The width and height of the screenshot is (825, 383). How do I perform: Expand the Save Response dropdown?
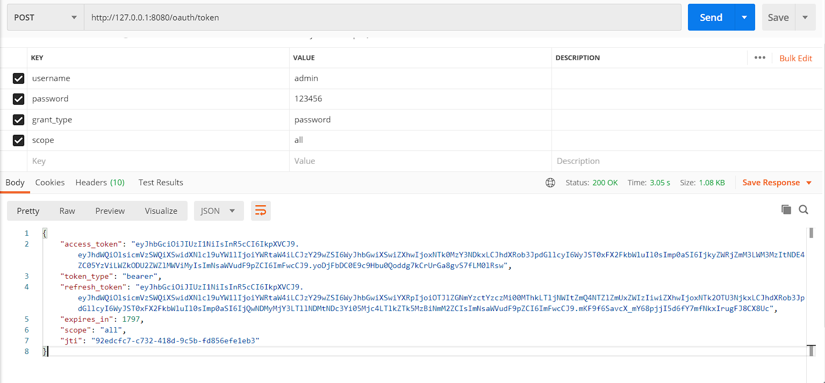click(x=808, y=183)
